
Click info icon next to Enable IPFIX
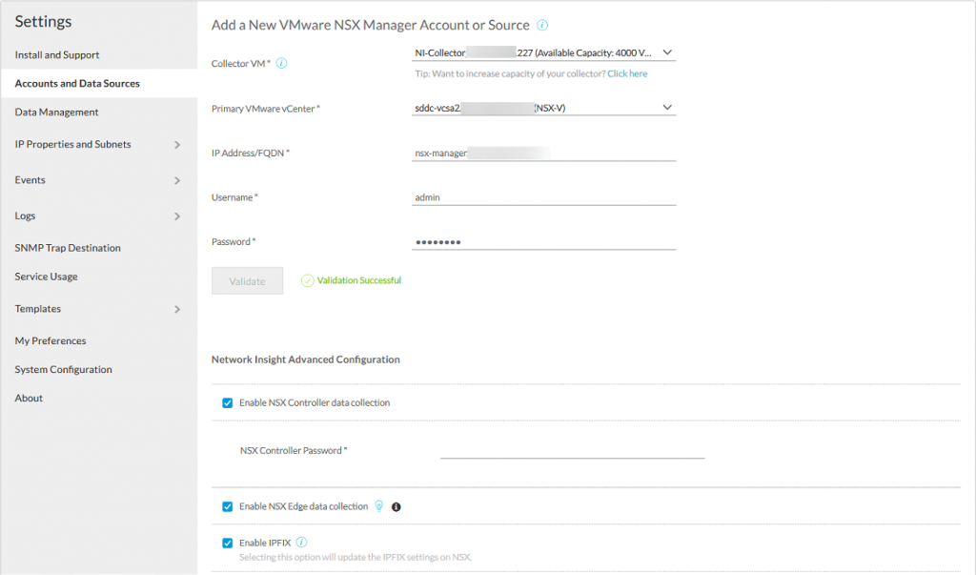point(301,542)
